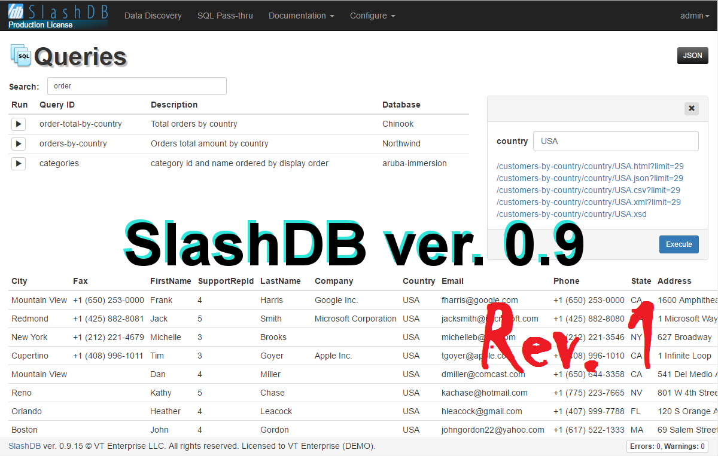
Task: Click the Phone column header
Action: pos(567,281)
